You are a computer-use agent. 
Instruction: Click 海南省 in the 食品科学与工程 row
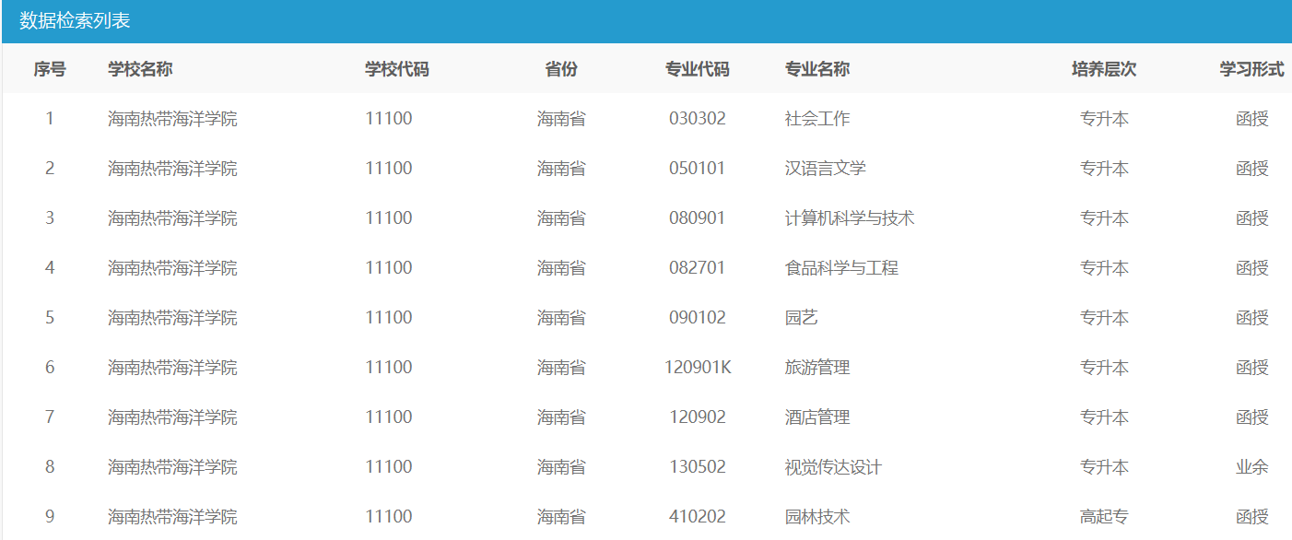pyautogui.click(x=561, y=268)
